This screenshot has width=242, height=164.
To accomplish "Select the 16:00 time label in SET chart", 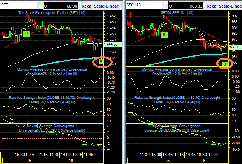I will click(65, 155).
